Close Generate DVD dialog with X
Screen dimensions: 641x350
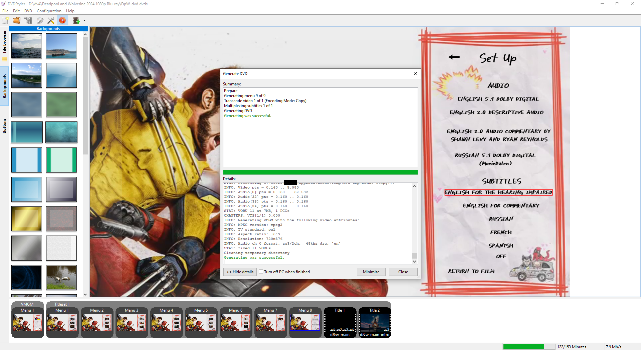point(416,73)
